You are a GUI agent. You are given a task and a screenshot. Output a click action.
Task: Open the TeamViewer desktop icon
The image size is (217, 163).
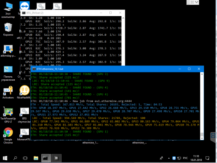24,6
